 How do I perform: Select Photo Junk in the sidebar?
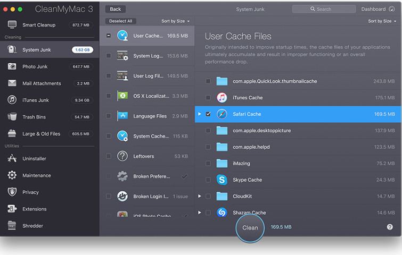(x=50, y=66)
